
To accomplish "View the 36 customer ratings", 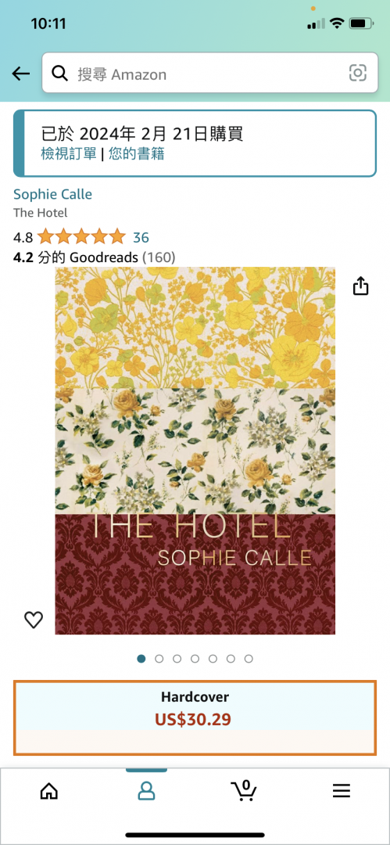I will pyautogui.click(x=141, y=237).
